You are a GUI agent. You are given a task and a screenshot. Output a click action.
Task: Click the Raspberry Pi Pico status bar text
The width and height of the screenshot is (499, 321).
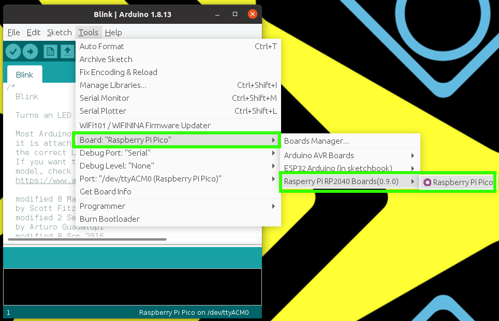click(x=194, y=312)
